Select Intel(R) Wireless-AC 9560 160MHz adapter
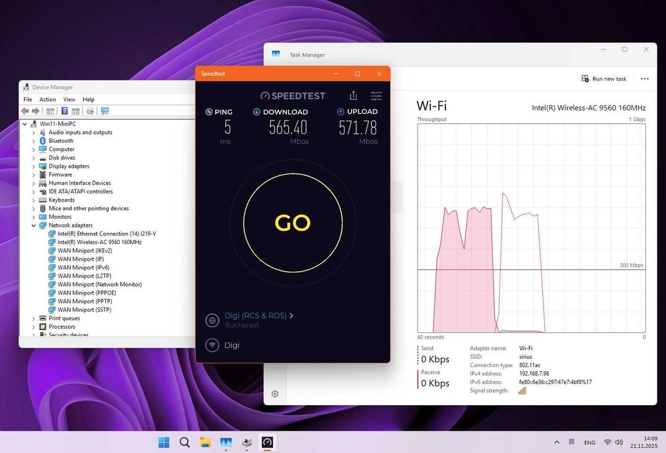Image resolution: width=666 pixels, height=453 pixels. (99, 242)
